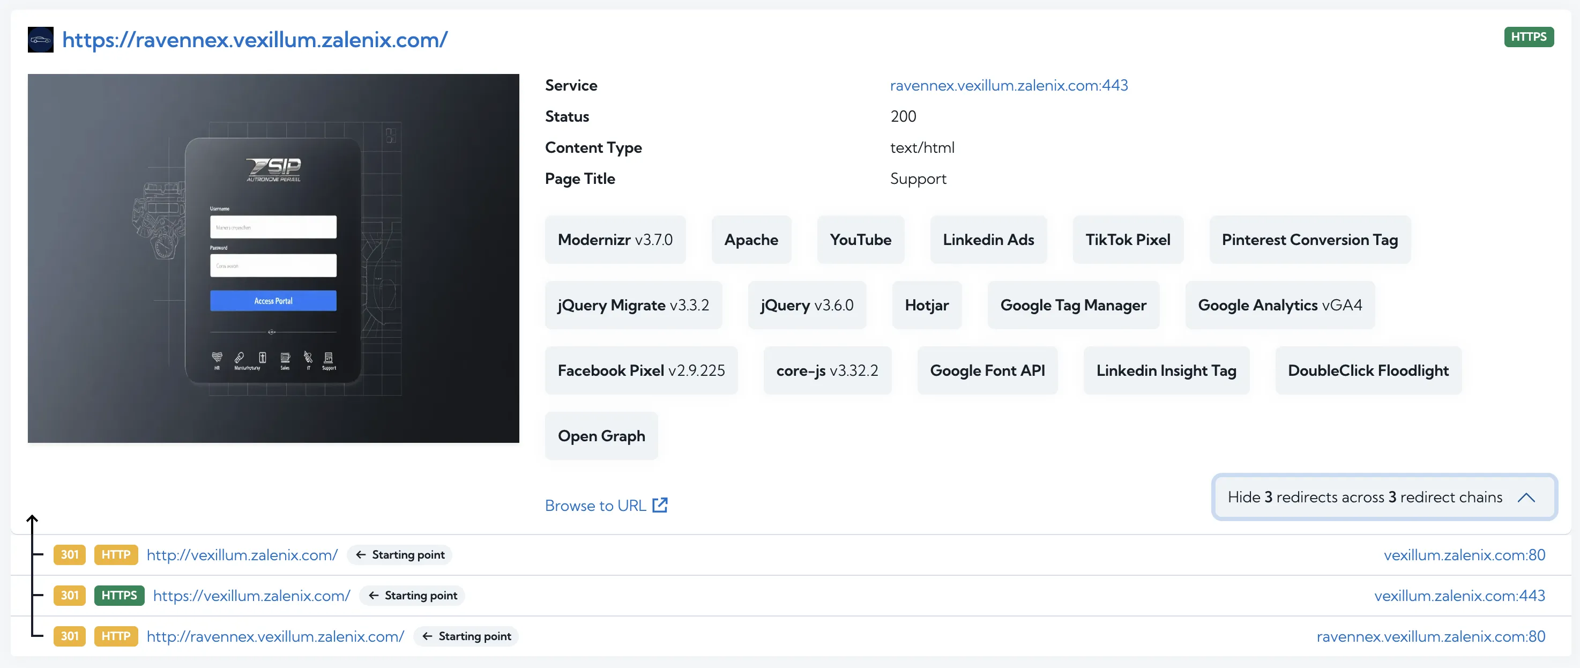Select the Apache technology tag
The image size is (1580, 668).
tap(751, 240)
